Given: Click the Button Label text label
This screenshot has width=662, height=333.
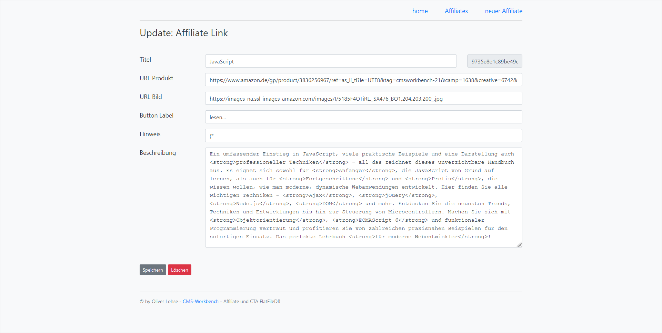Looking at the screenshot, I should (156, 115).
